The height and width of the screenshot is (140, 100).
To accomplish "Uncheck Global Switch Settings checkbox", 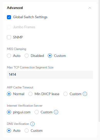I will point(9,17).
